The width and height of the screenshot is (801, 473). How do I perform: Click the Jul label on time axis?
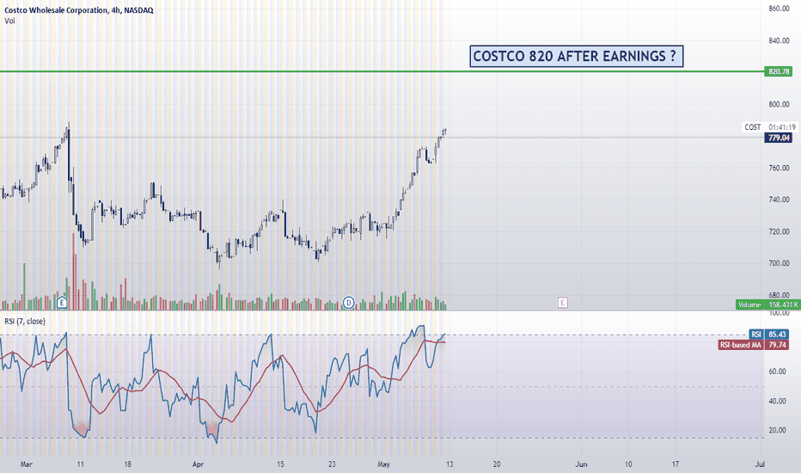click(760, 464)
